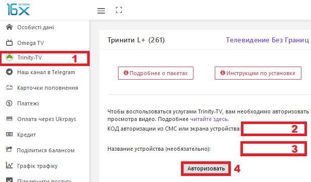Click the credit card icon beside Ukrpays

(9, 118)
